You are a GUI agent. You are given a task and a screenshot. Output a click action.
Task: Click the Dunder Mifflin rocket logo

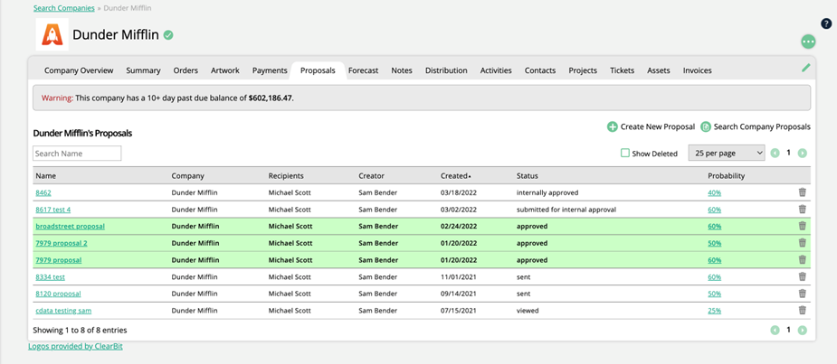(52, 34)
